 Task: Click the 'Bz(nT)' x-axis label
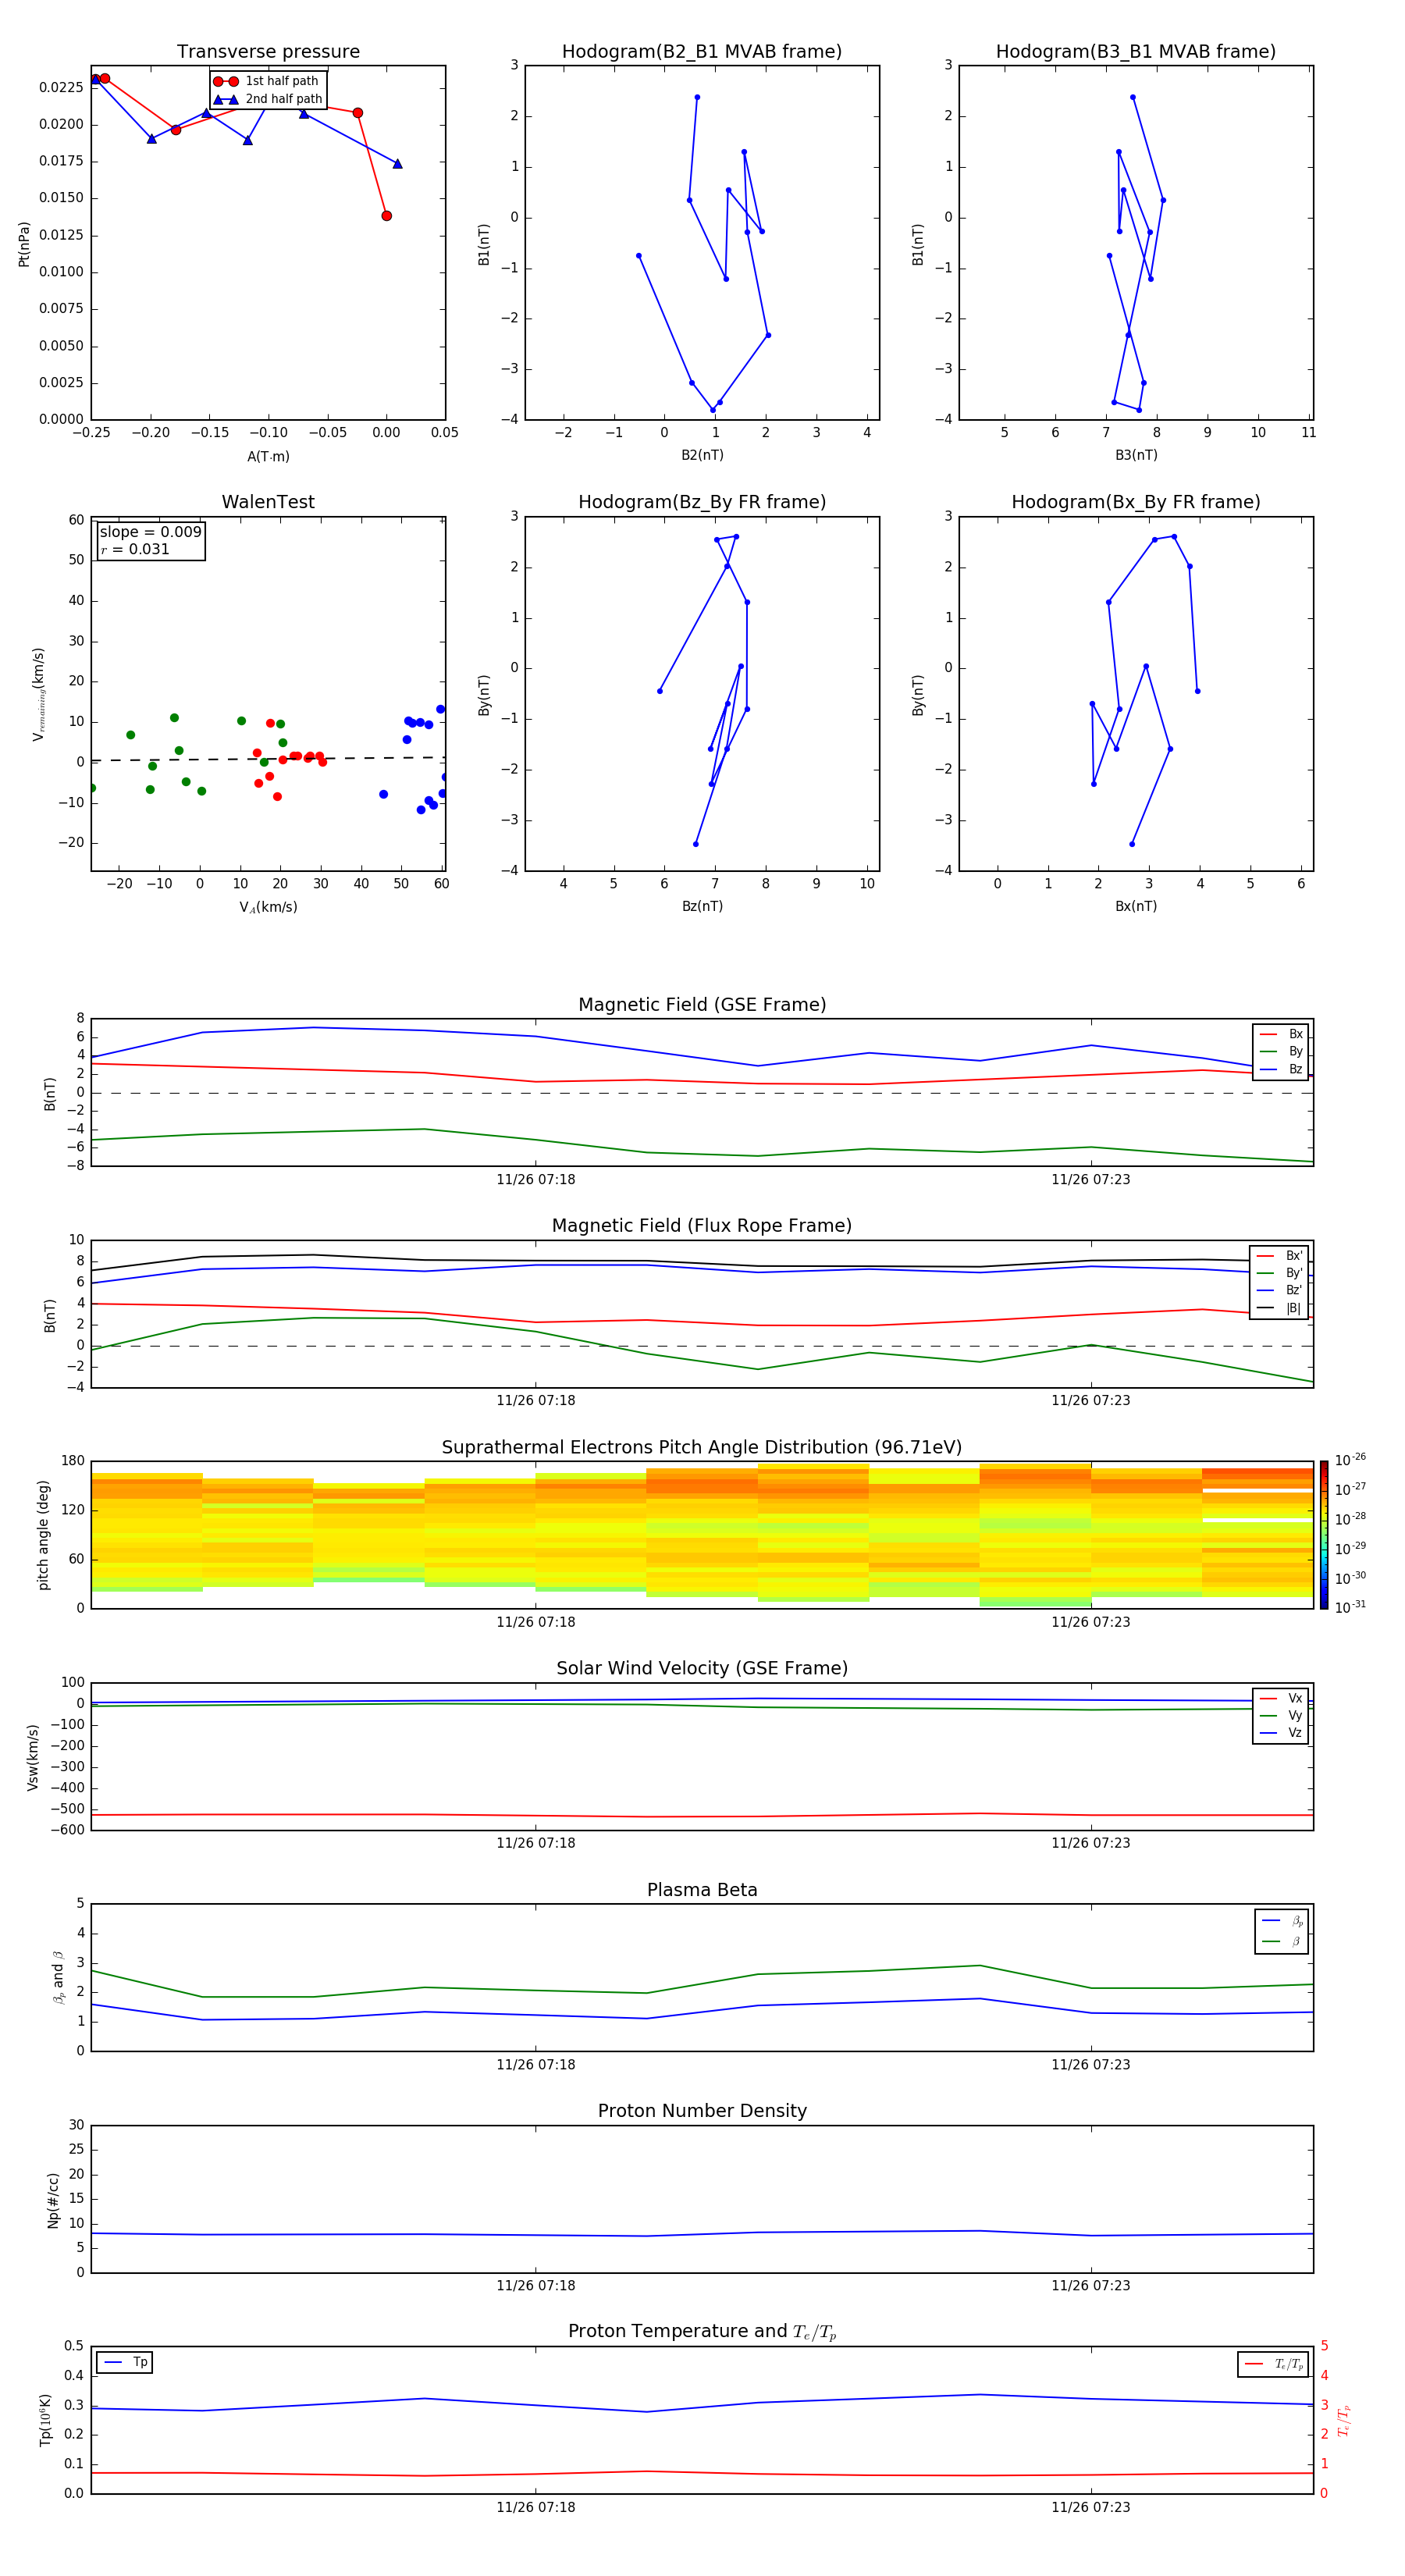702,906
